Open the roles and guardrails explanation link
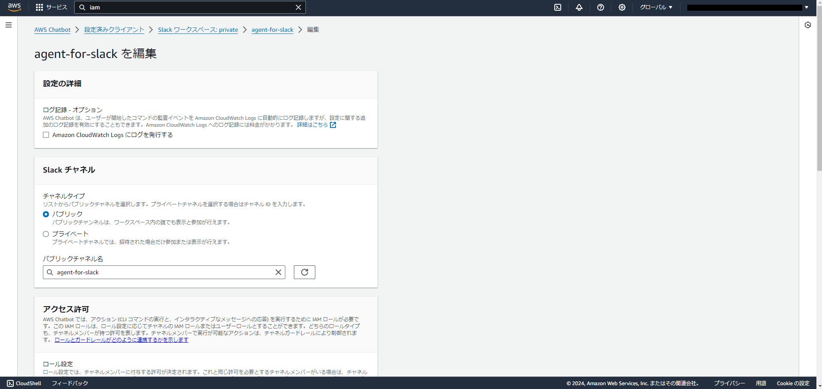The width and height of the screenshot is (822, 389). coord(121,340)
